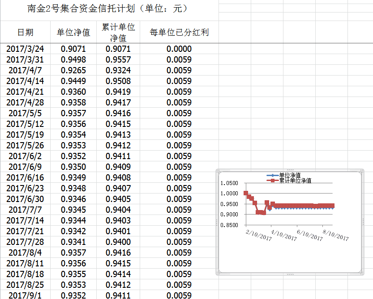Click the date cell 2017/9/1

[26, 295]
